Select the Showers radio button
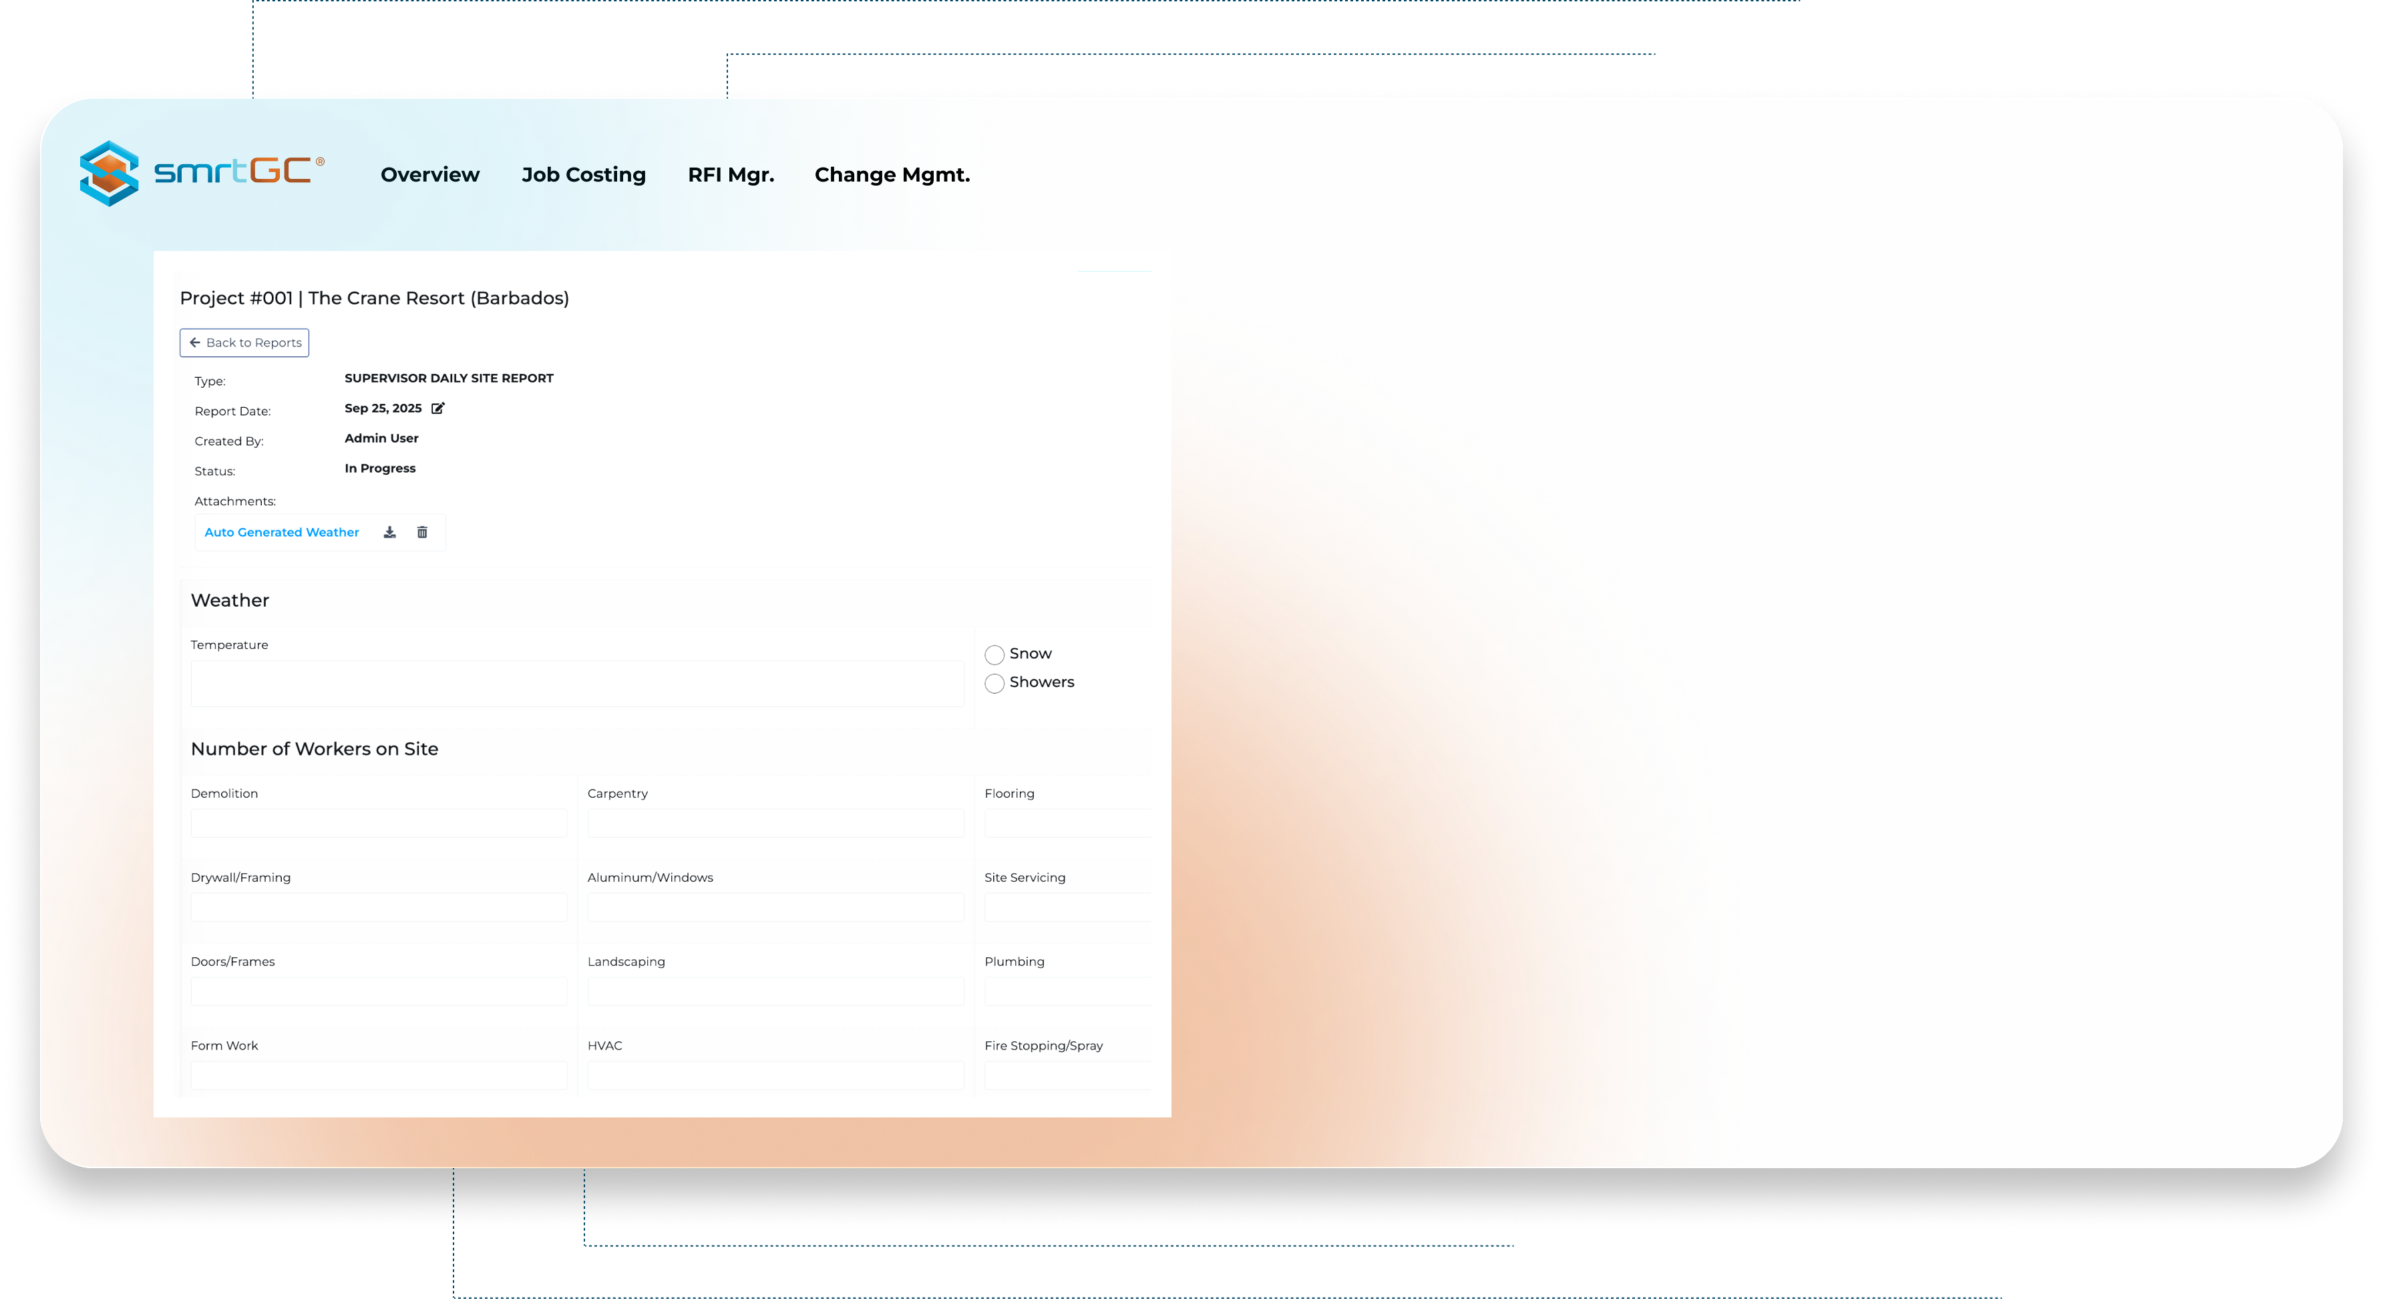 994,684
